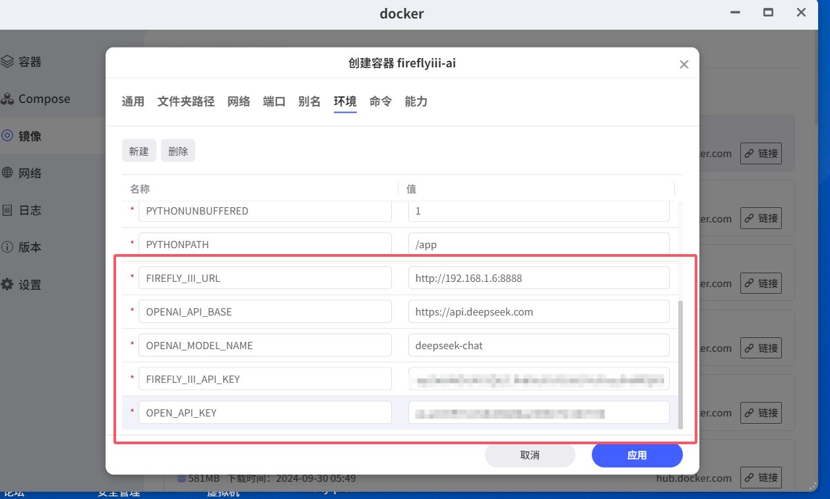Click the 链接 button in the 581MB row
The image size is (830, 499).
click(761, 477)
